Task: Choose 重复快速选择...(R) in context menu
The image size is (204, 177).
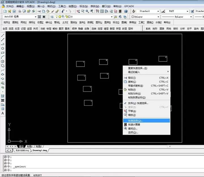Action: pos(146,68)
